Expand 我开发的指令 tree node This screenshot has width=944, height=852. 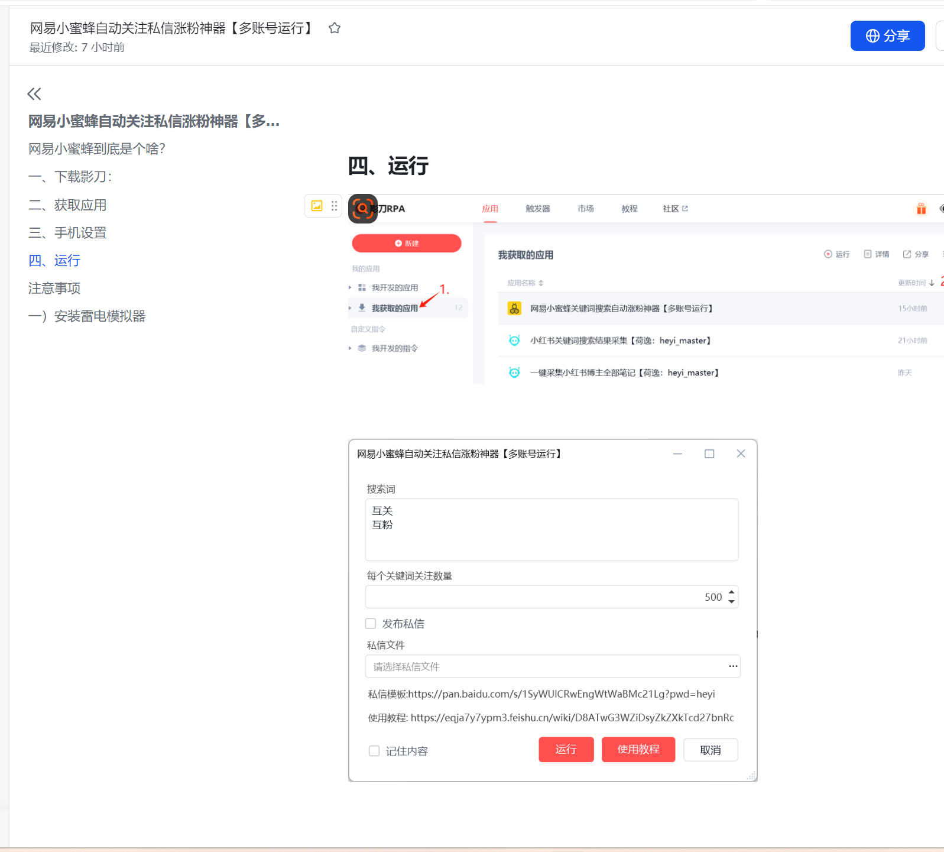[350, 348]
